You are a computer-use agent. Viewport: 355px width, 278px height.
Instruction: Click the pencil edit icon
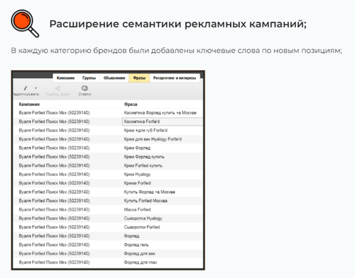25,88
